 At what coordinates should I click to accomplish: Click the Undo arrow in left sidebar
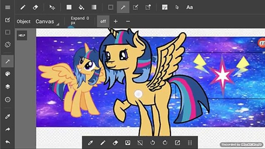[7, 142]
